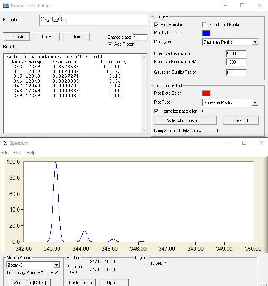
Task: Uncheck Normalize pasted ion list
Action: click(x=156, y=111)
